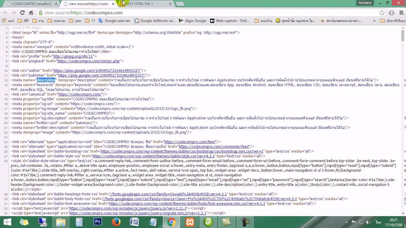The width and height of the screenshot is (406, 228).
Task: Open the Windows Start button
Action: tap(7, 222)
